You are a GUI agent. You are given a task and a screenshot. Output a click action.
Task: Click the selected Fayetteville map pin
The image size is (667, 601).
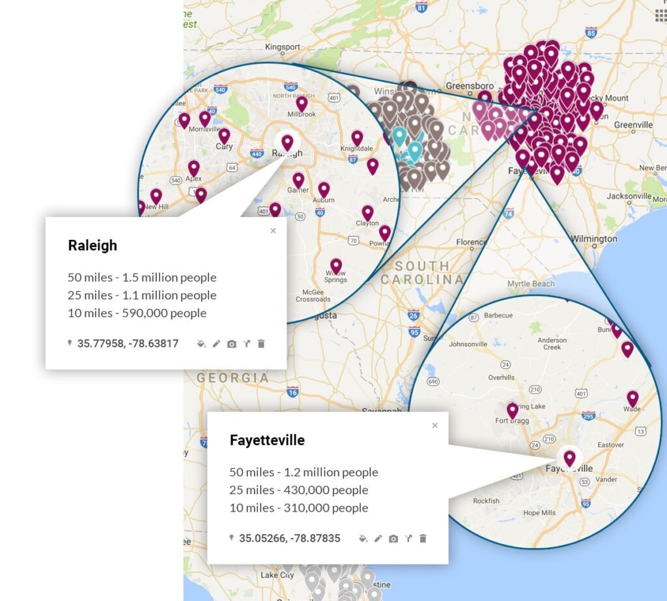click(x=569, y=459)
